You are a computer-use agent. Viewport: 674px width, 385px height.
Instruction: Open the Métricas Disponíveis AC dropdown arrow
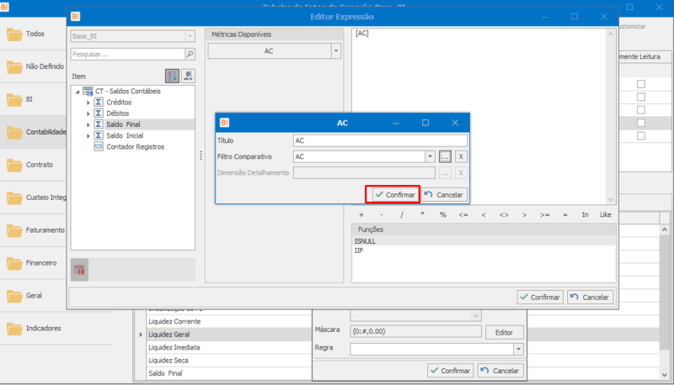point(336,51)
